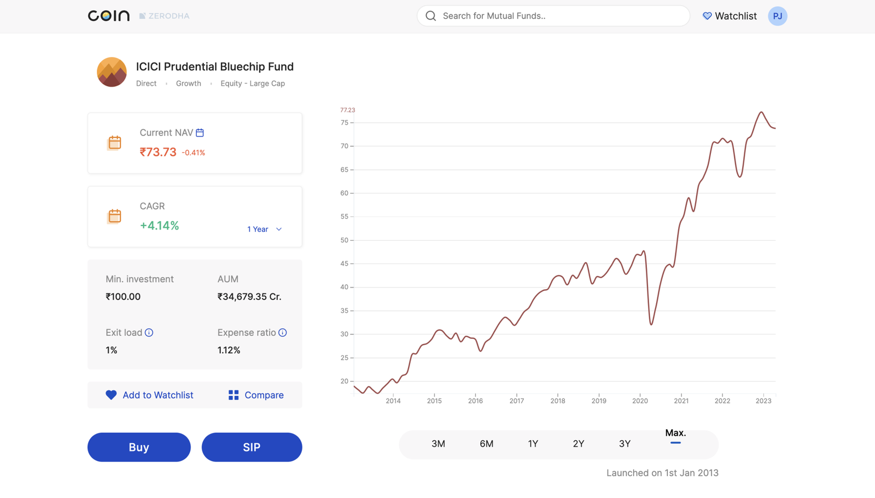Switch chart to 3M view
This screenshot has width=875, height=498.
click(439, 444)
